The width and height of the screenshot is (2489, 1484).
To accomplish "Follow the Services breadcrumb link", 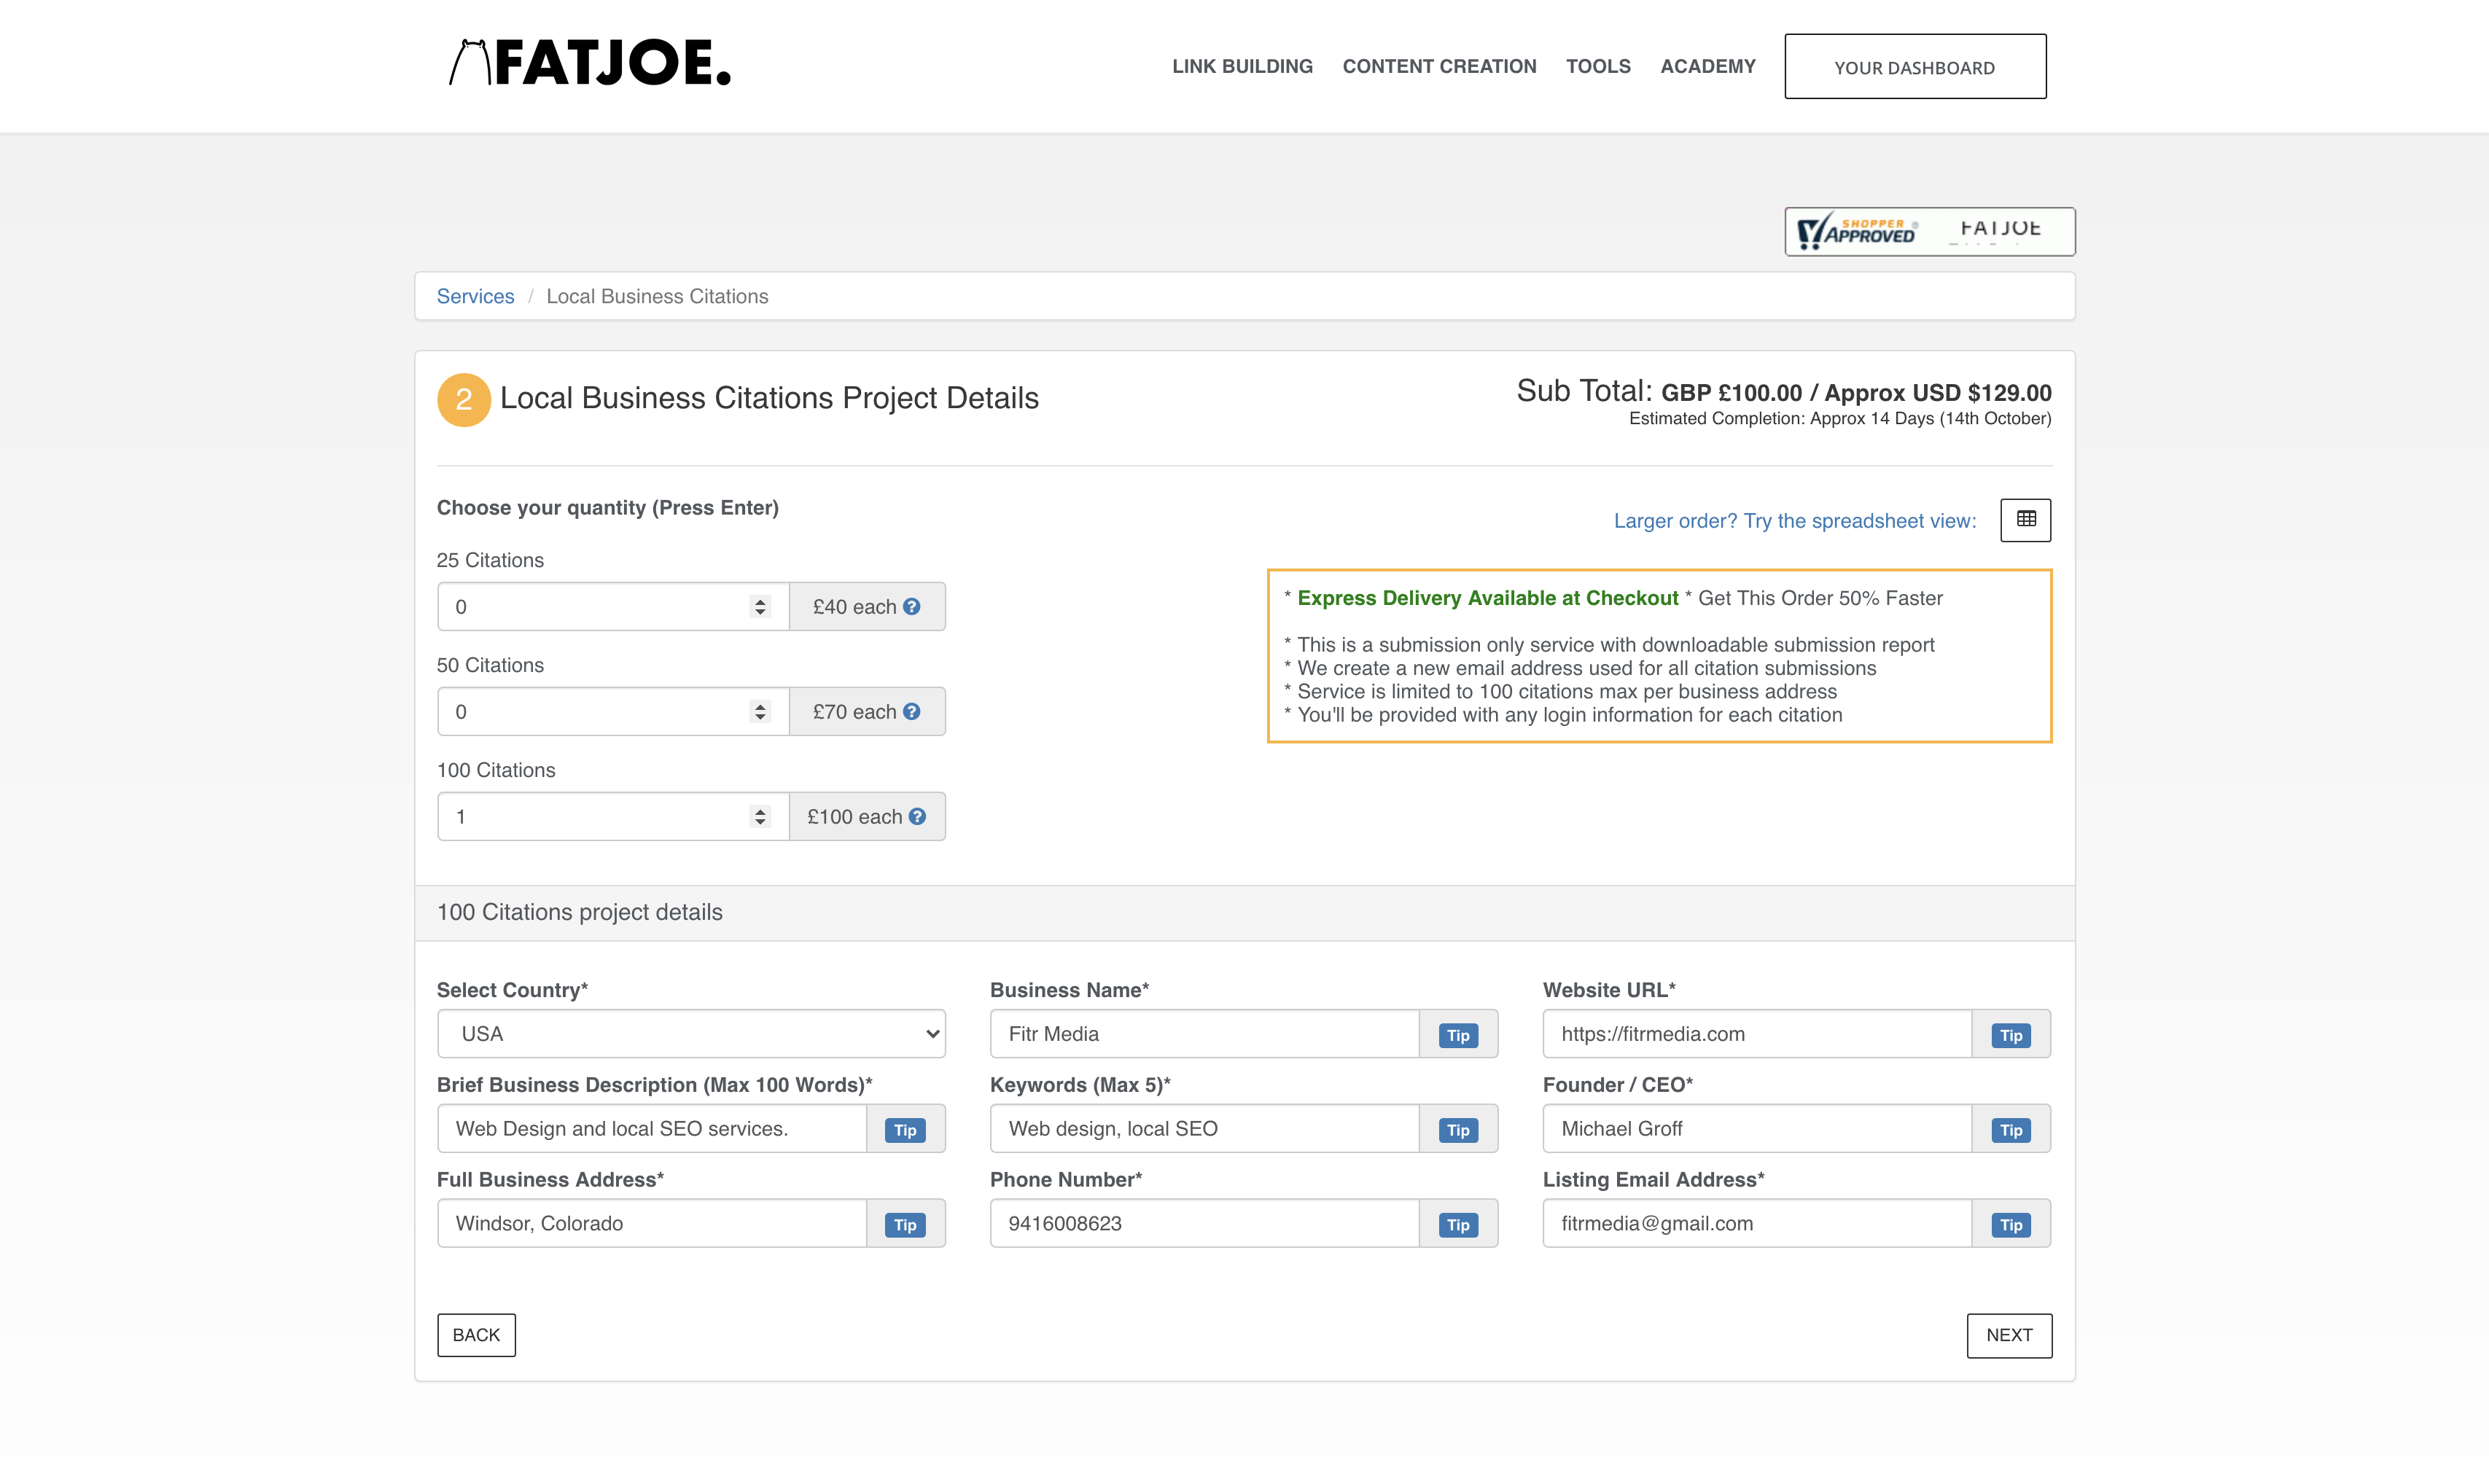I will pyautogui.click(x=475, y=296).
